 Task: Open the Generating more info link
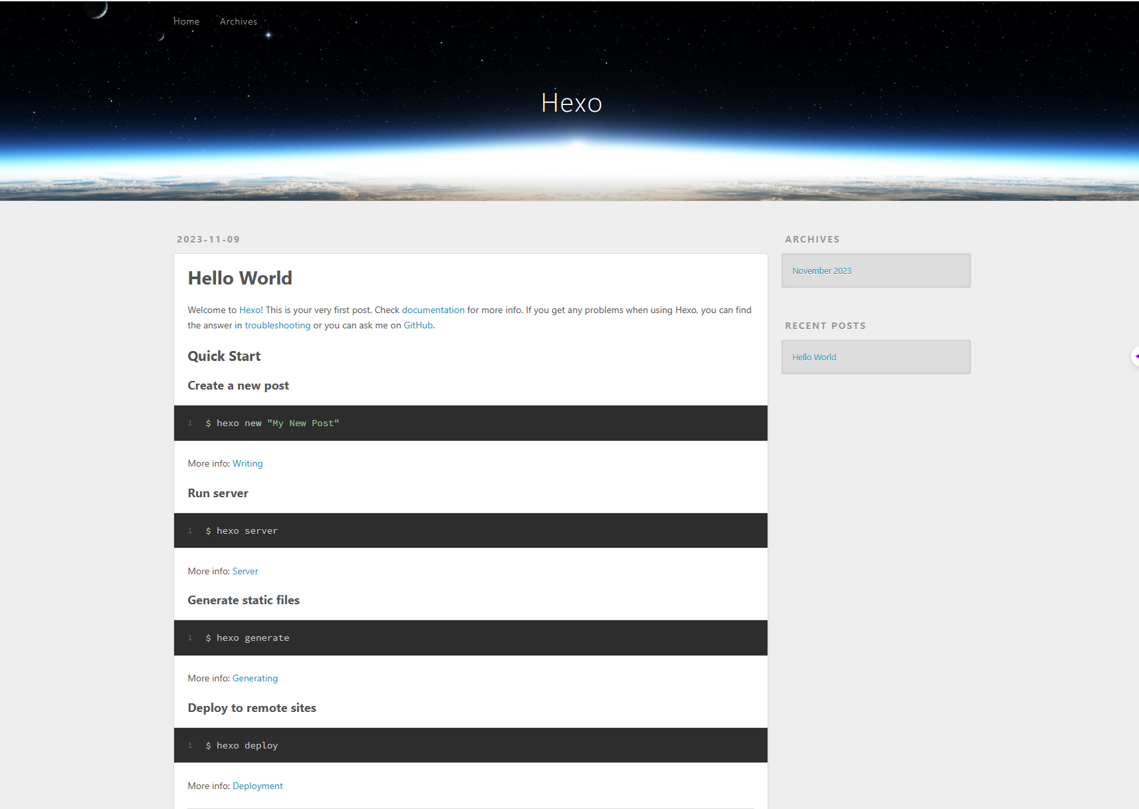(x=255, y=678)
